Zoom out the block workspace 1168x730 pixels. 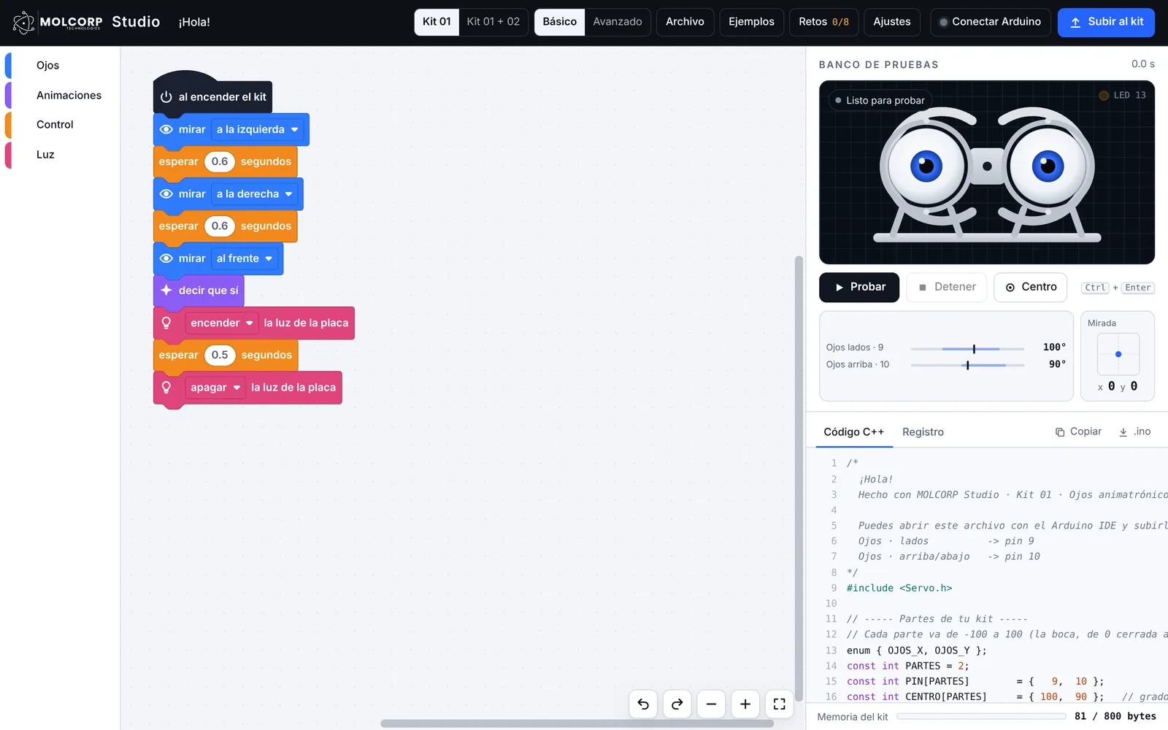click(x=711, y=704)
